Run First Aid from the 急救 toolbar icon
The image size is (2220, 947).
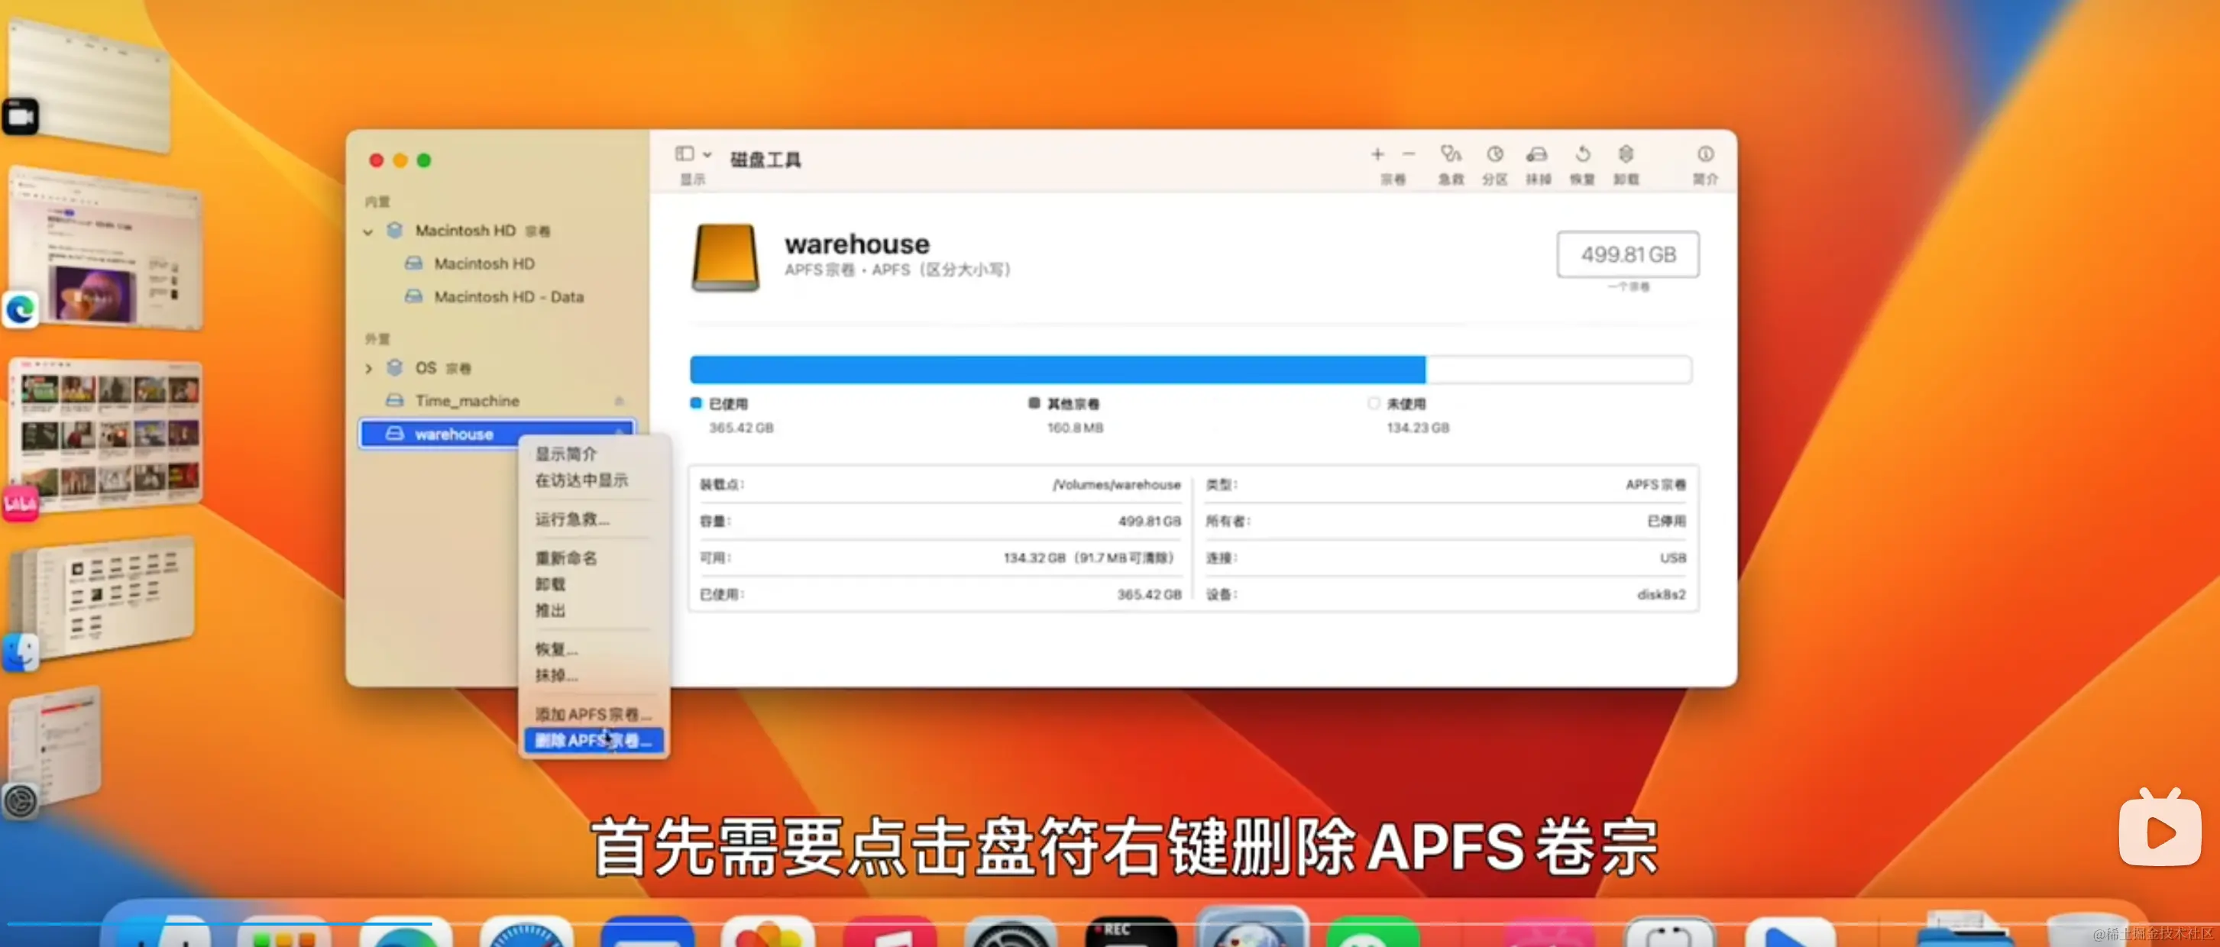[x=1451, y=162]
